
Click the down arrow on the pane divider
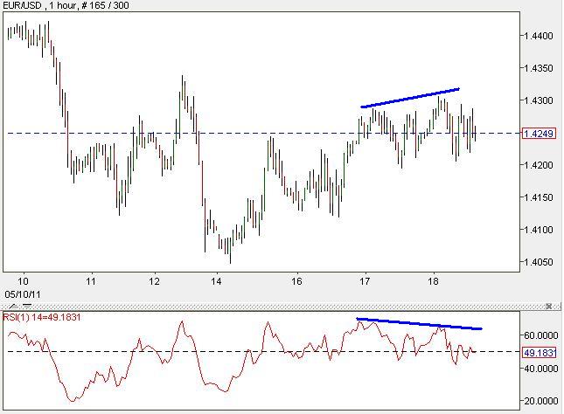pyautogui.click(x=27, y=307)
